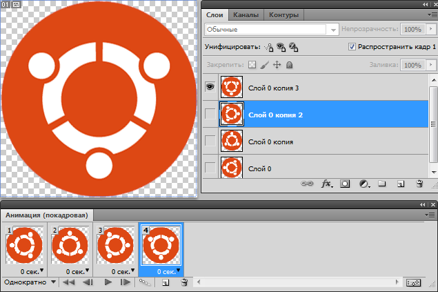The height and width of the screenshot is (292, 438).
Task: Collapse the Layers panel with double arrows
Action: tap(425, 4)
